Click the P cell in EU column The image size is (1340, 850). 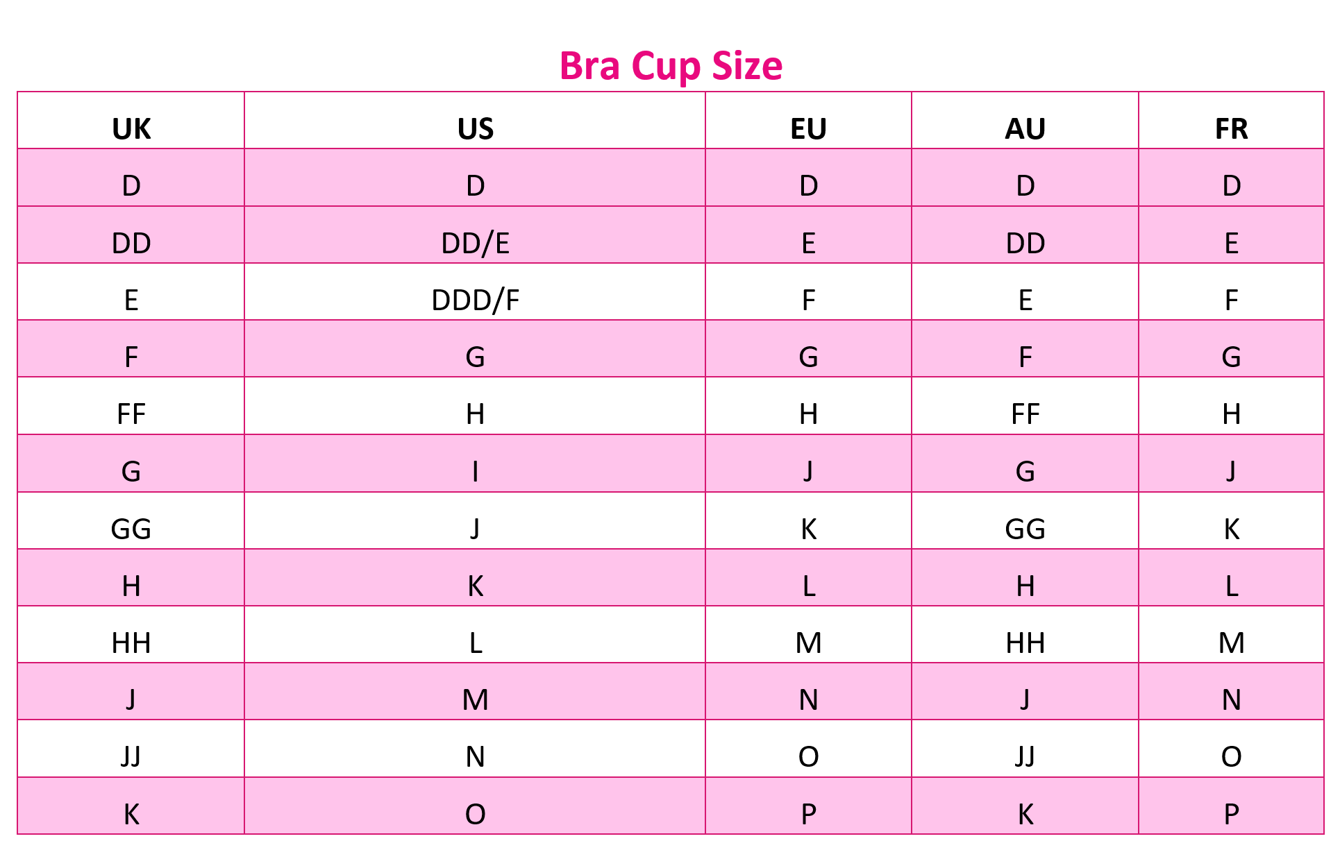[x=808, y=814]
